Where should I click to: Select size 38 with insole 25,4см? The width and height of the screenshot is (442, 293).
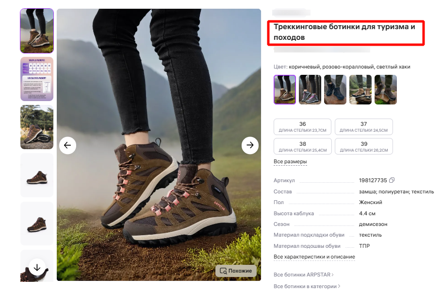[x=302, y=146]
